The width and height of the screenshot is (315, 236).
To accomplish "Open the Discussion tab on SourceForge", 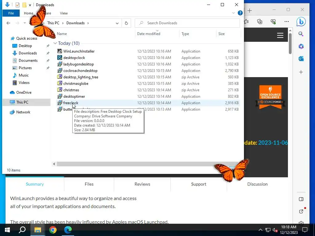I will pos(257,184).
